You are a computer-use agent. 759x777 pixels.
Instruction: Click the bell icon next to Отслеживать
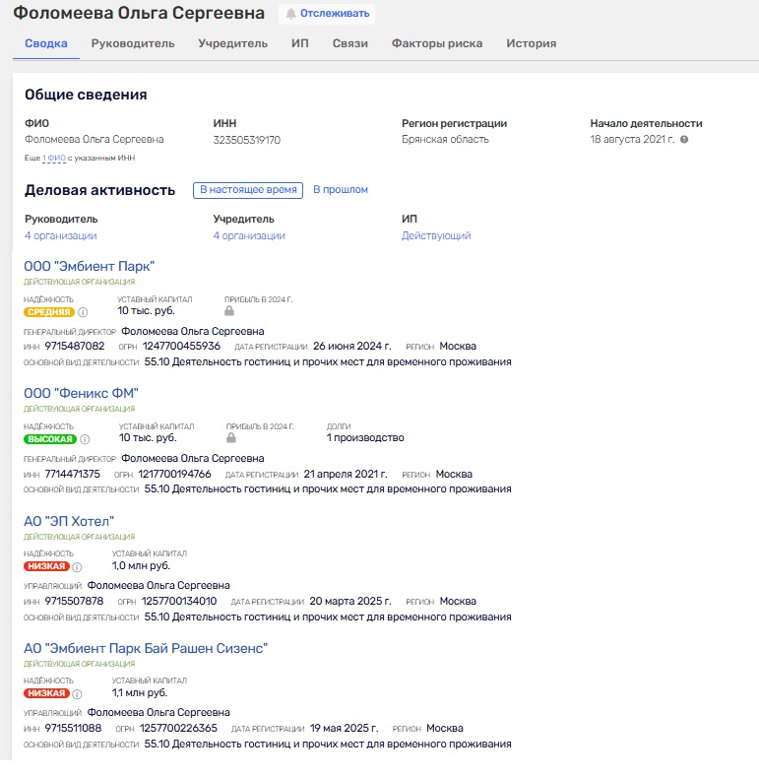coord(290,14)
